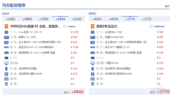The width and height of the screenshot is (170, 96).
Task: Click the hard disk icon beside AMD 西部数据1TB ¥339
Action: coord(93,53)
